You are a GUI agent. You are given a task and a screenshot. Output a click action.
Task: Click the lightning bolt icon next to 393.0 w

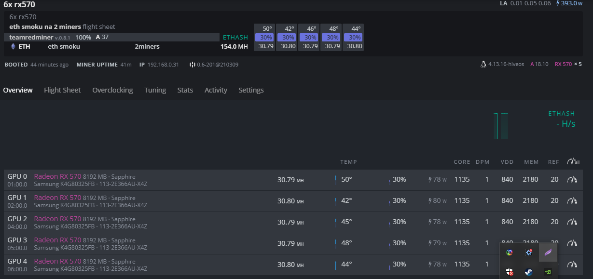pos(558,3)
